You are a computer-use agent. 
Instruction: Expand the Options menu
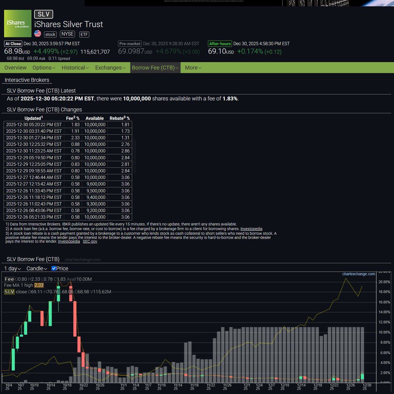(x=44, y=68)
